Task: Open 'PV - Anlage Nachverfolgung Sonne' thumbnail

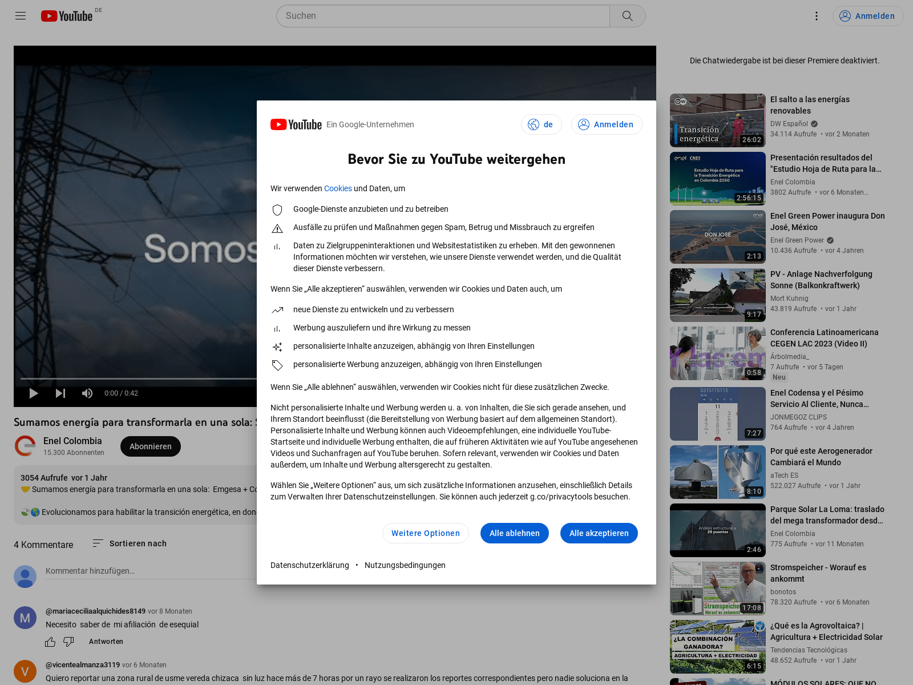Action: (x=718, y=295)
